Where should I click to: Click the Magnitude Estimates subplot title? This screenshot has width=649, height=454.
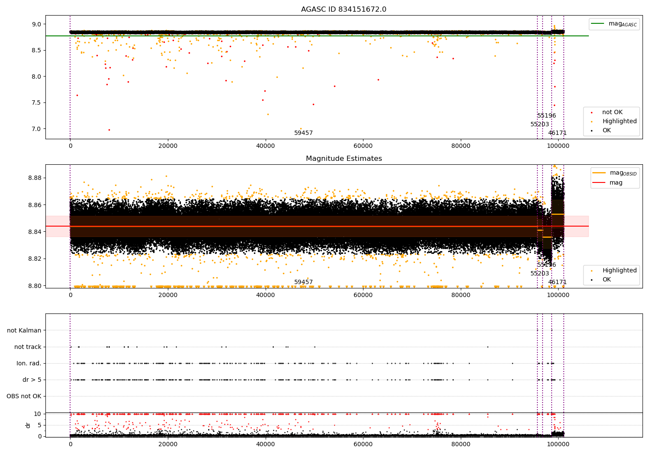tap(344, 159)
